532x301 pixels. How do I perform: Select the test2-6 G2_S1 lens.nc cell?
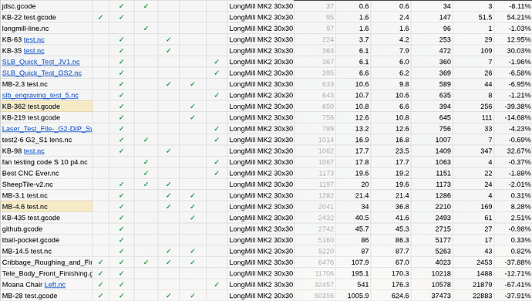[x=46, y=140]
